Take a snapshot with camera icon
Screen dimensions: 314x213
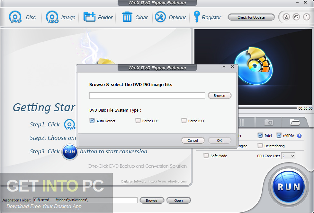click(269, 122)
